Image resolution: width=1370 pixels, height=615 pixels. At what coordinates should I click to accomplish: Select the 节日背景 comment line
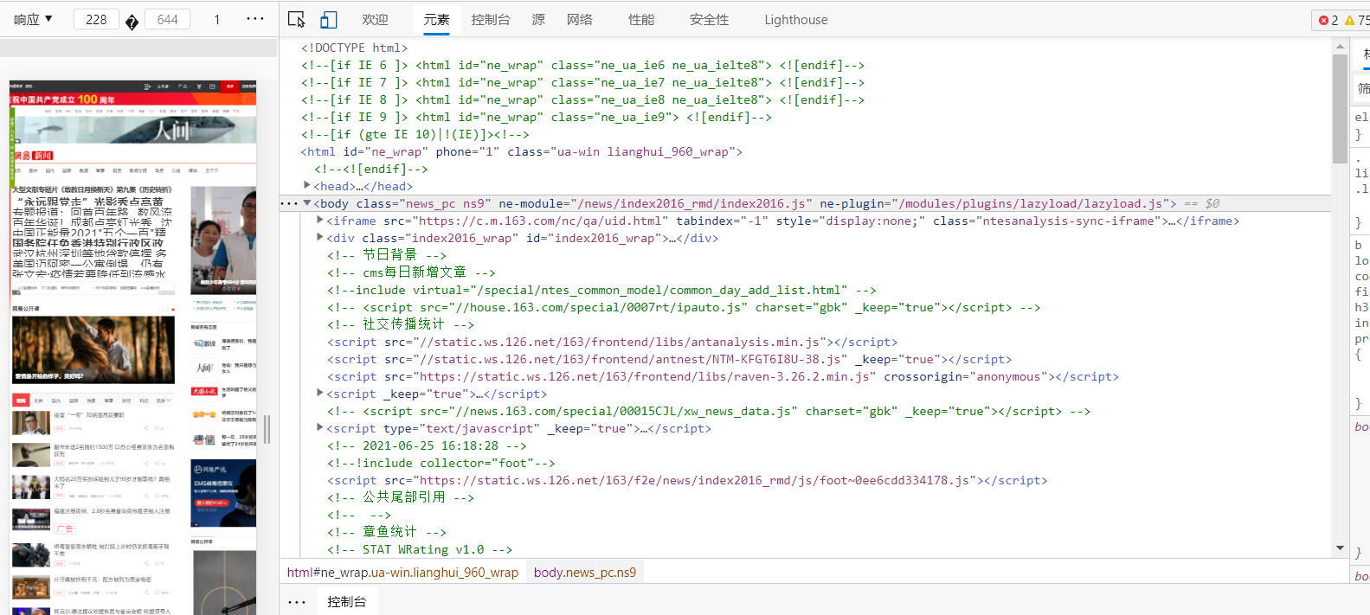(387, 255)
